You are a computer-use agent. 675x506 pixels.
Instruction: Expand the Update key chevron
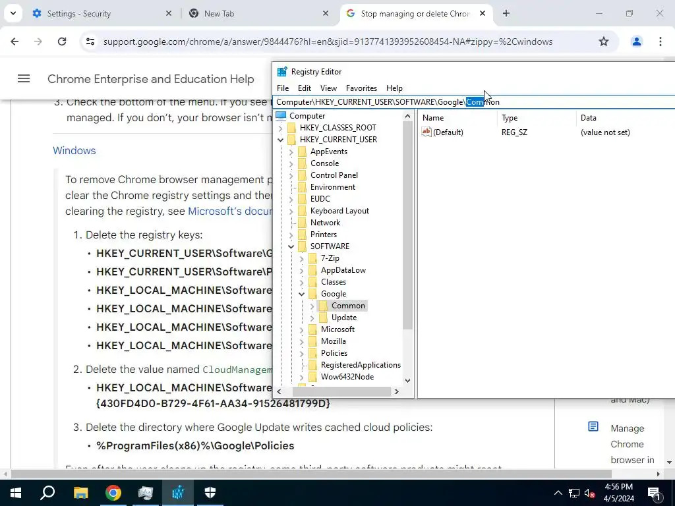click(312, 318)
